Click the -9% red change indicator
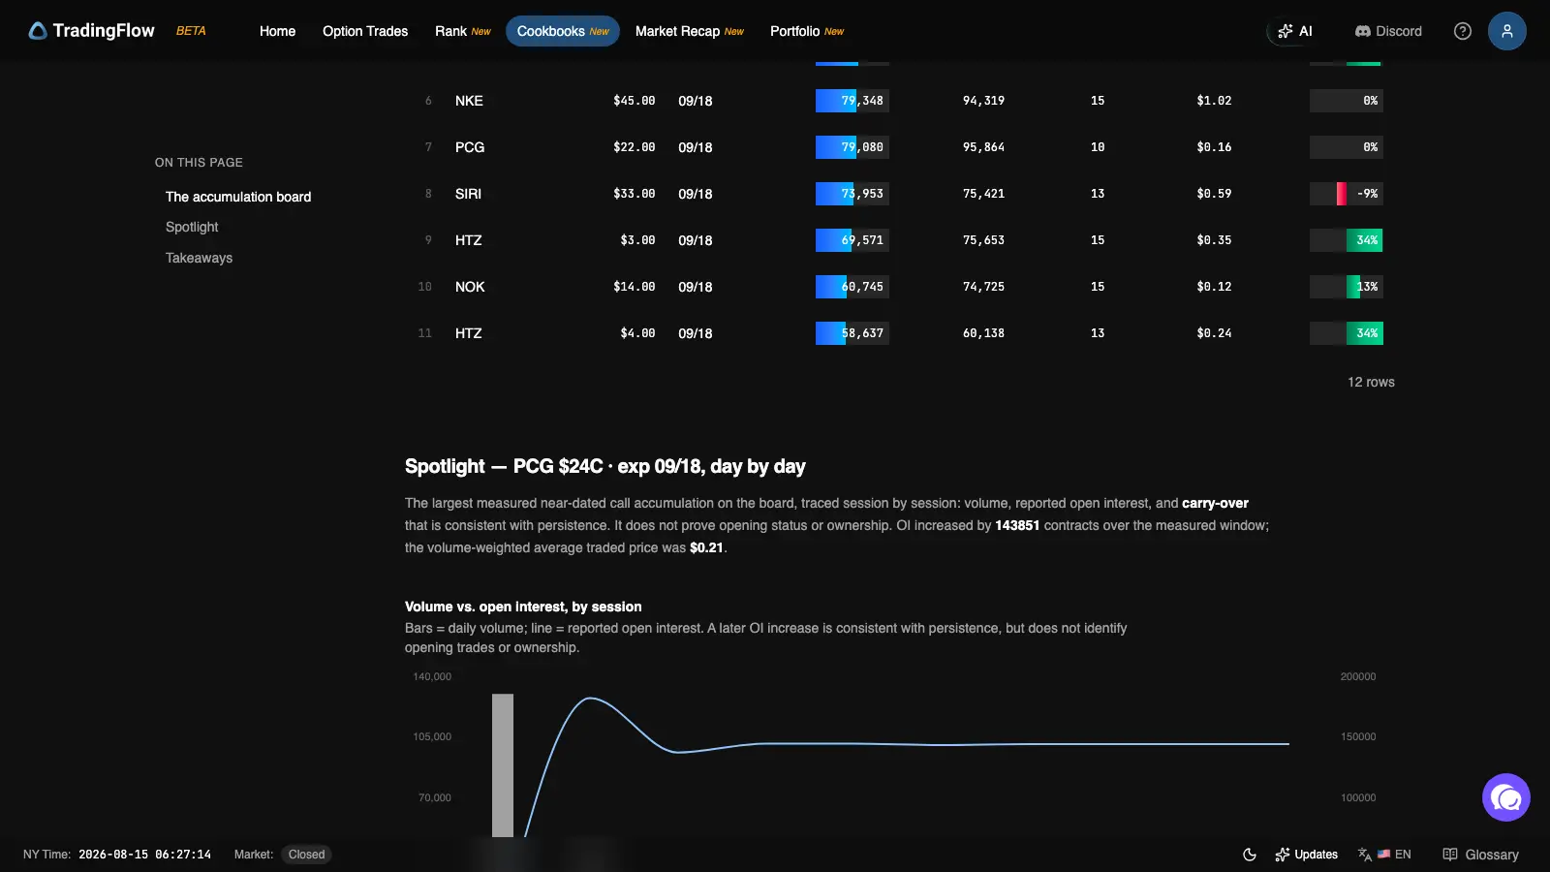Viewport: 1550px width, 872px height. (x=1347, y=194)
